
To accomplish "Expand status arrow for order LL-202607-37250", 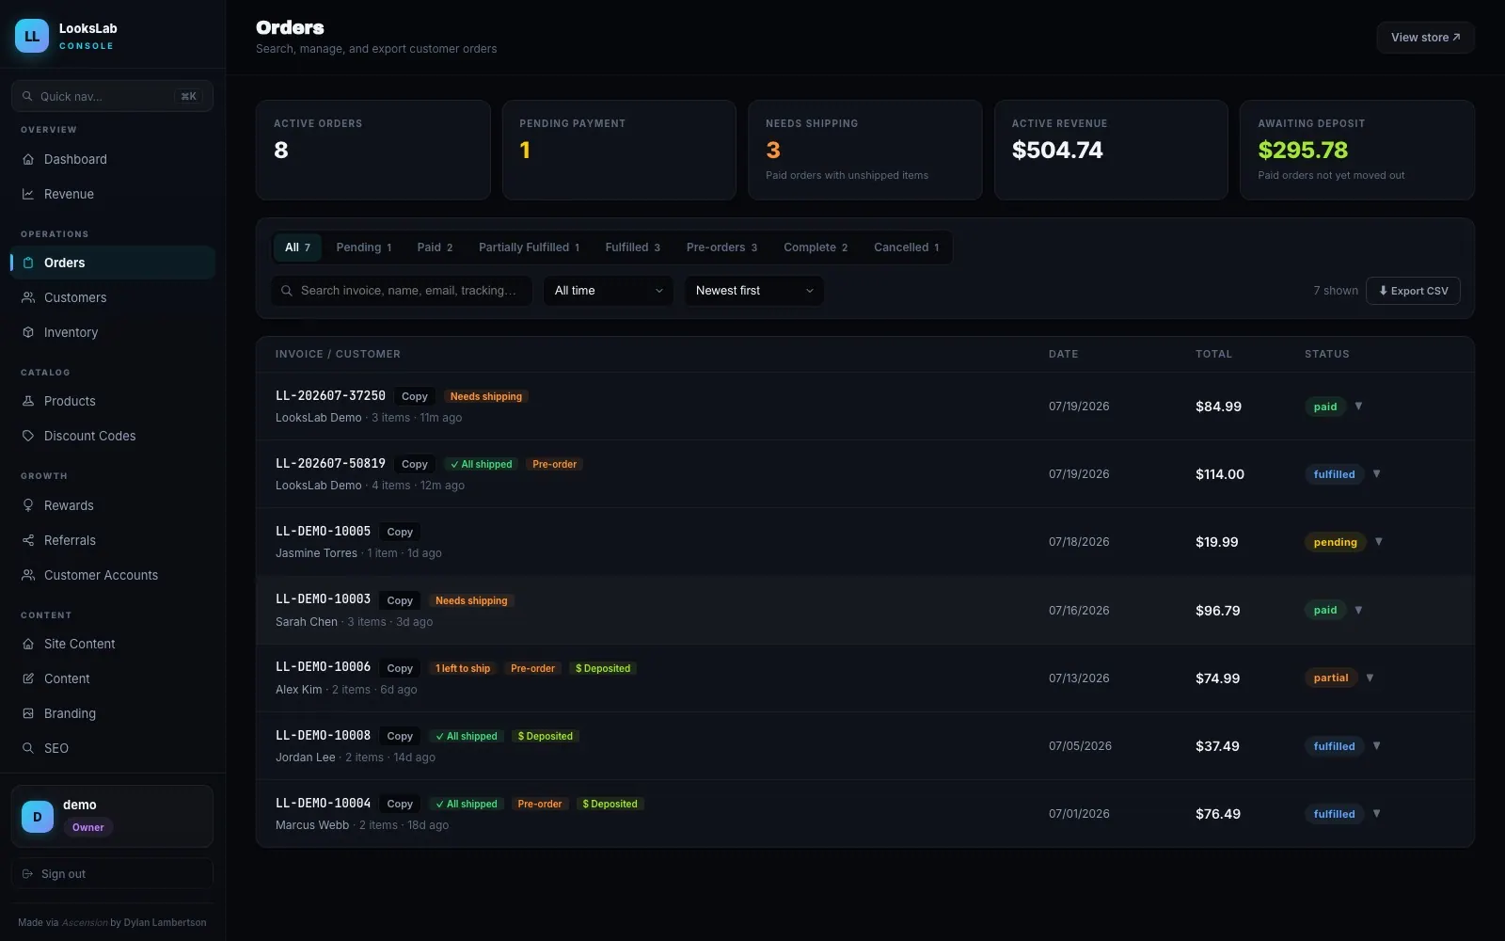I will [1358, 407].
